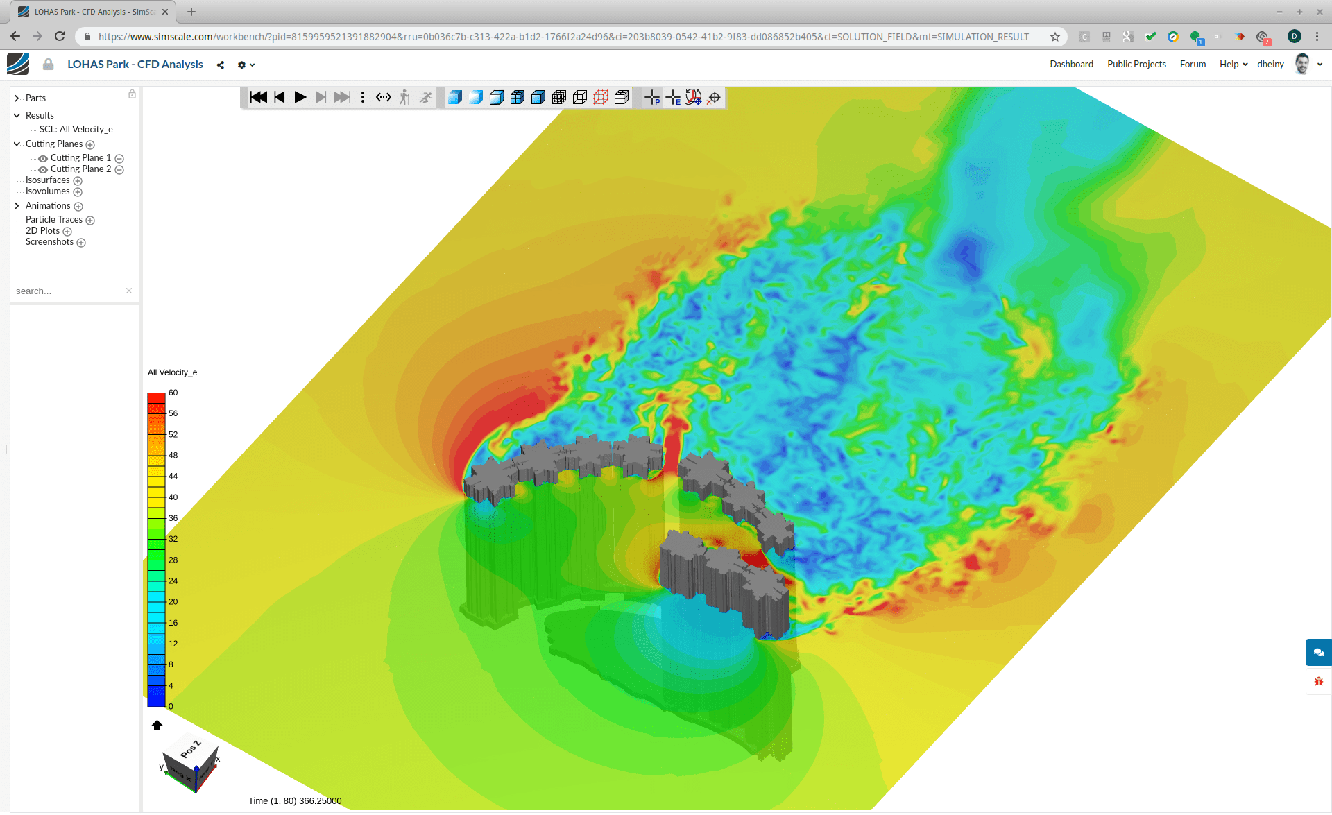The image size is (1332, 815).
Task: Select the fifth blue cube display mode
Action: [x=538, y=97]
